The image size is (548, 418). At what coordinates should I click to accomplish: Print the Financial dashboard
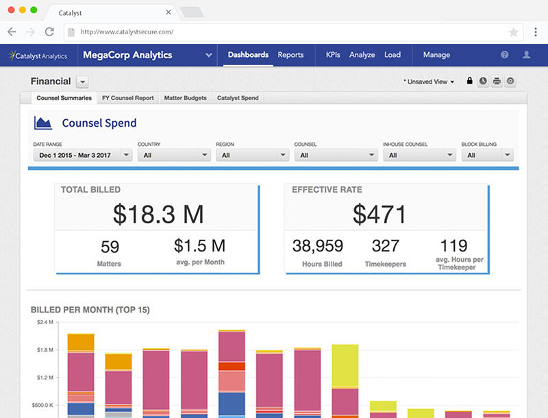[x=497, y=81]
